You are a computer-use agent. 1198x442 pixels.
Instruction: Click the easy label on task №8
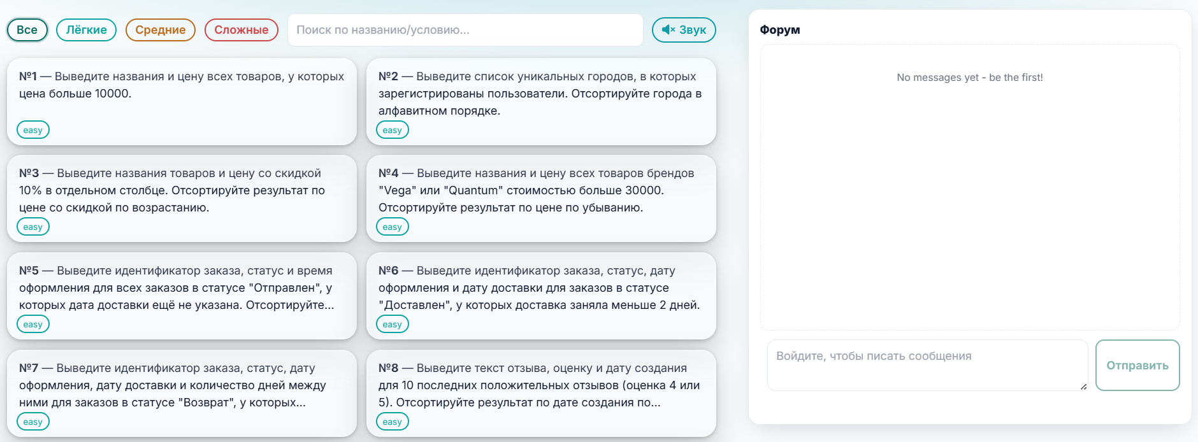pyautogui.click(x=393, y=422)
